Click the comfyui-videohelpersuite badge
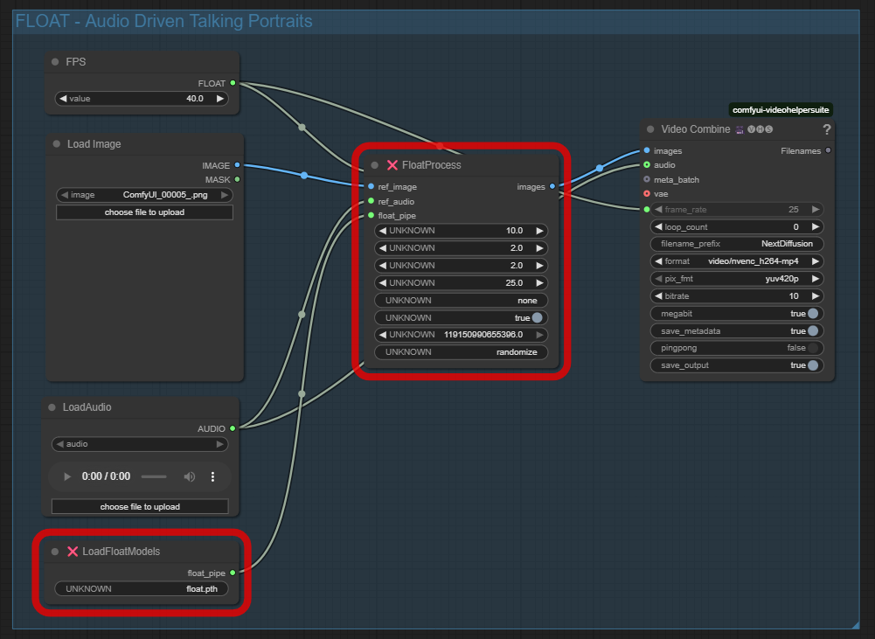Image resolution: width=875 pixels, height=639 pixels. (781, 110)
